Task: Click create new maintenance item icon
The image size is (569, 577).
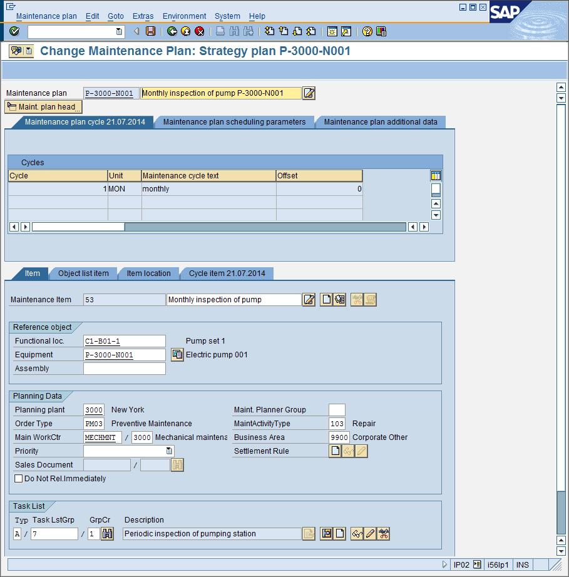Action: click(x=327, y=300)
